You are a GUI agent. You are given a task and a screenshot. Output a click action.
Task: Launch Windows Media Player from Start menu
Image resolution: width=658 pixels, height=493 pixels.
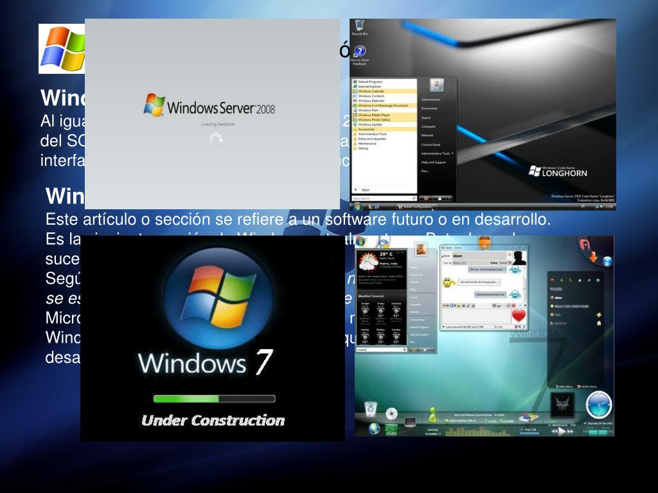[x=385, y=115]
